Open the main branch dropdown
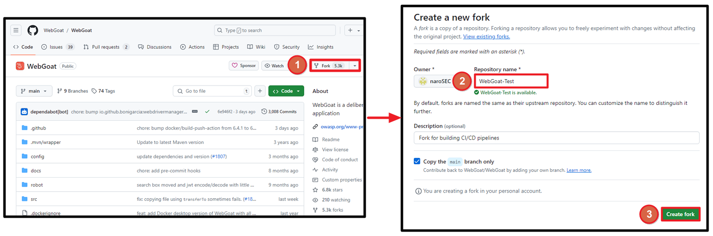Screen dimensions: 713x236 (x=34, y=91)
